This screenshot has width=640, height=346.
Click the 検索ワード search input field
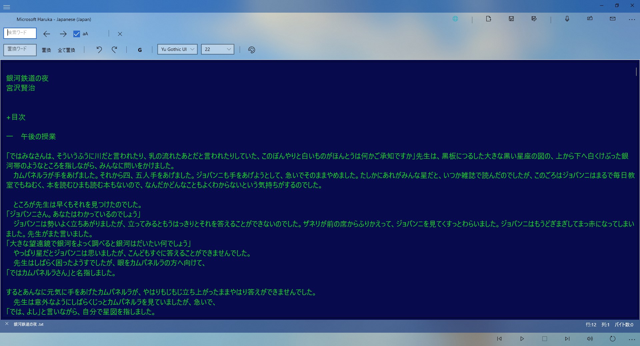pyautogui.click(x=20, y=33)
